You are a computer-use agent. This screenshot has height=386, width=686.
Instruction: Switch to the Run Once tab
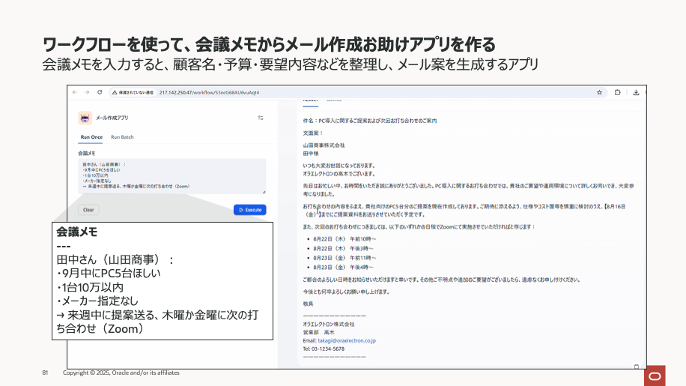(x=91, y=137)
